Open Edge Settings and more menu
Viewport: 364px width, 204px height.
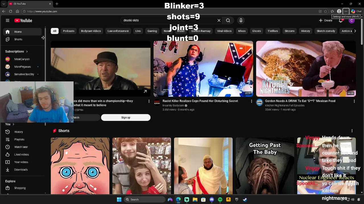[x=346, y=11]
